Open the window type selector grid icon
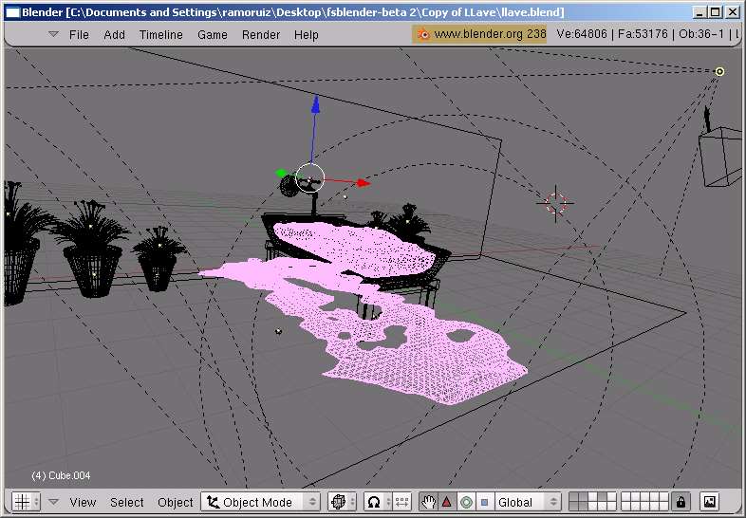Screen dimensions: 746x518 coord(23,502)
